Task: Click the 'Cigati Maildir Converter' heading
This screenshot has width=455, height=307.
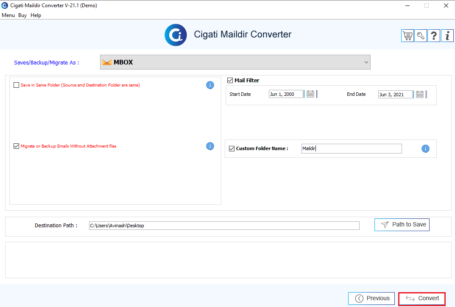Action: [x=243, y=34]
